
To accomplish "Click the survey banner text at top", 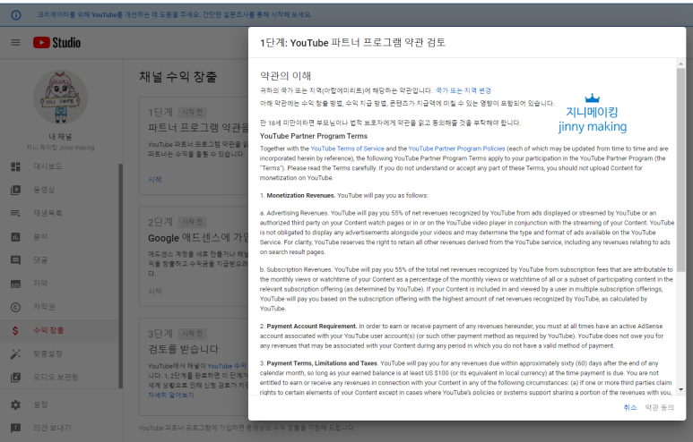I will 175,14.
